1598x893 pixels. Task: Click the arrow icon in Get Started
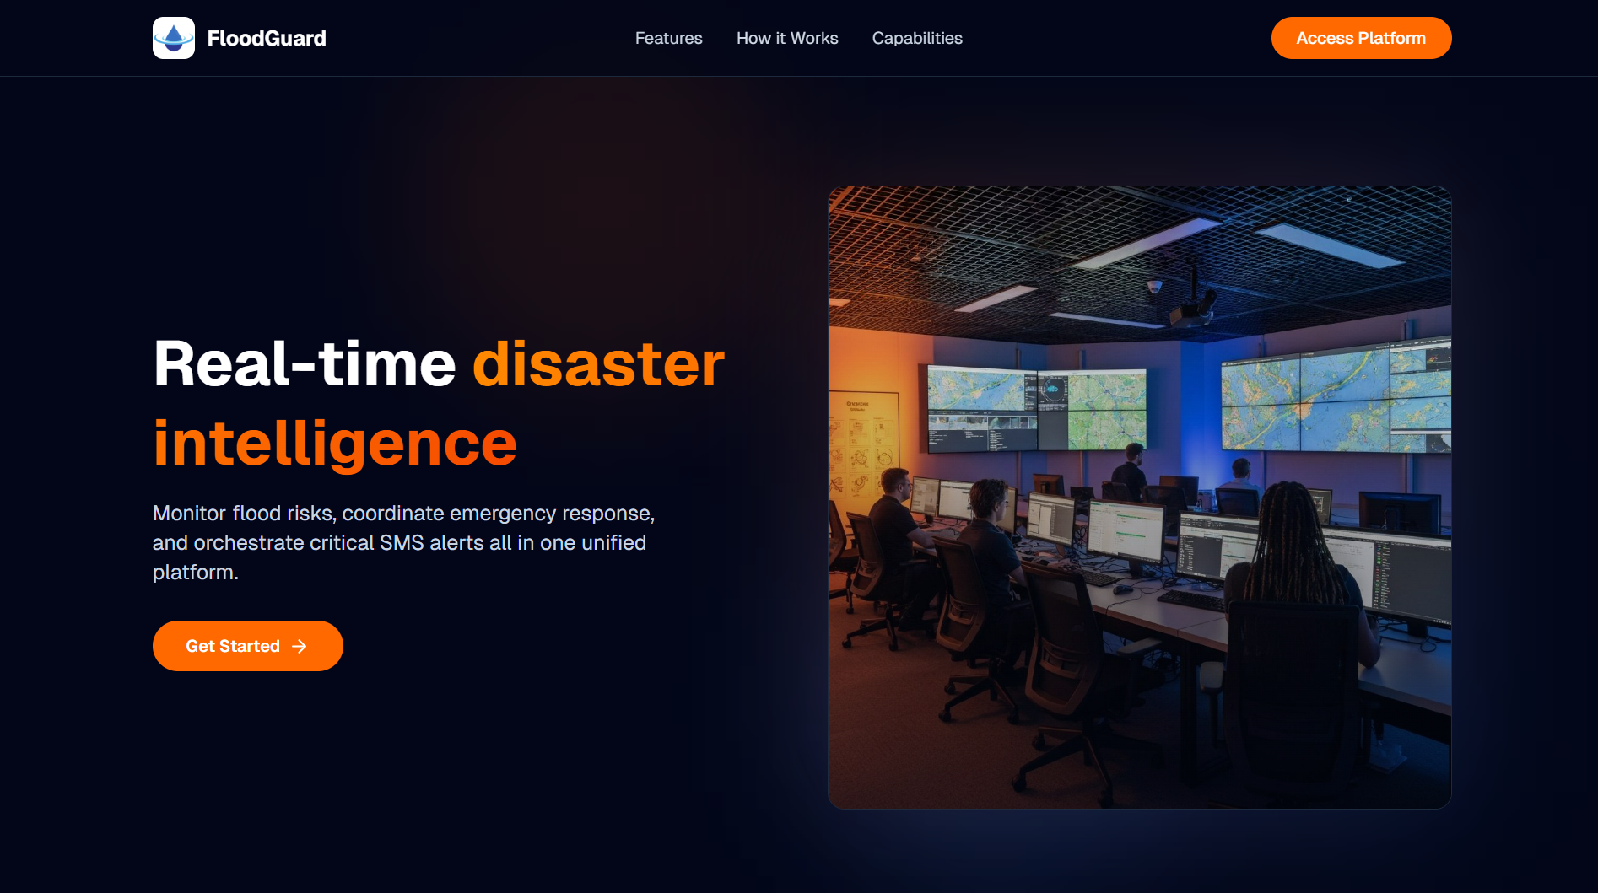coord(300,646)
